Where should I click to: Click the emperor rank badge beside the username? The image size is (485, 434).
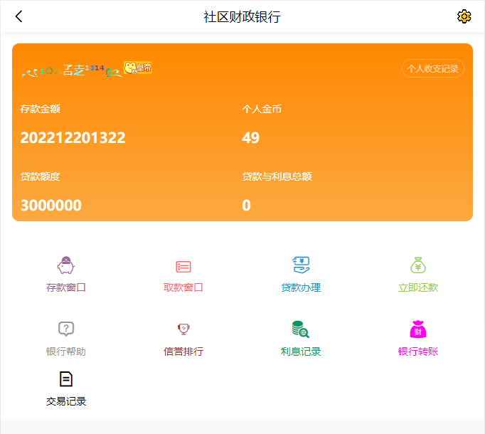click(138, 68)
